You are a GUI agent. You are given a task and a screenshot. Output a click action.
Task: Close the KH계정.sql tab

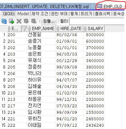pyautogui.click(x=93, y=6)
